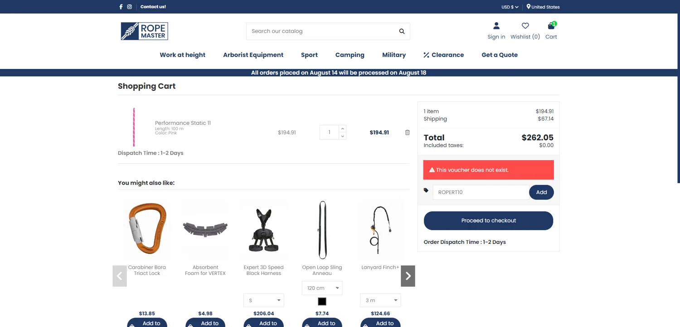Show next recommended products arrow
680x327 pixels.
coord(408,276)
